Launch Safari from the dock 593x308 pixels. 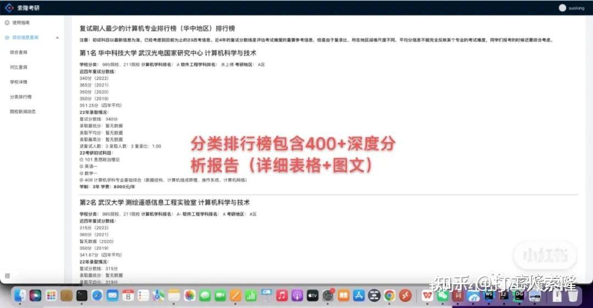tap(97, 295)
